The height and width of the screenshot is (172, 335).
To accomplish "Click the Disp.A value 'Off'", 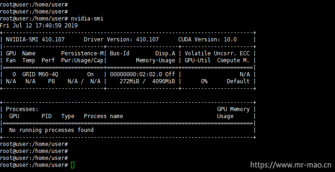I will click(x=170, y=74).
